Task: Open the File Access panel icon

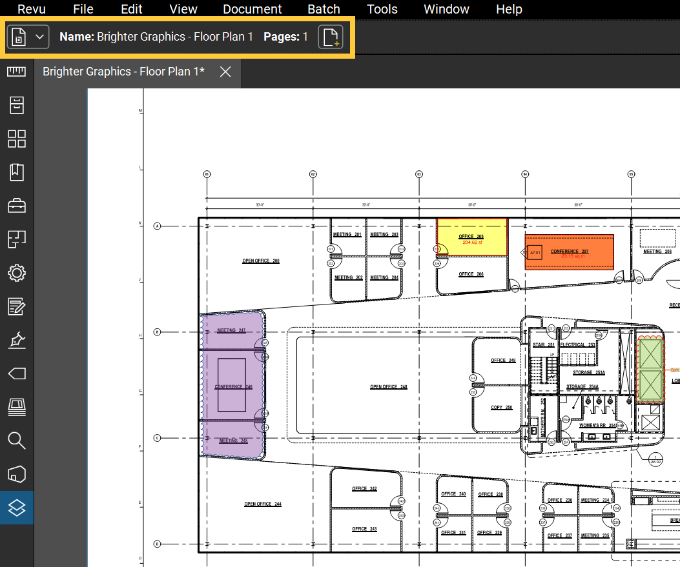Action: pos(16,105)
